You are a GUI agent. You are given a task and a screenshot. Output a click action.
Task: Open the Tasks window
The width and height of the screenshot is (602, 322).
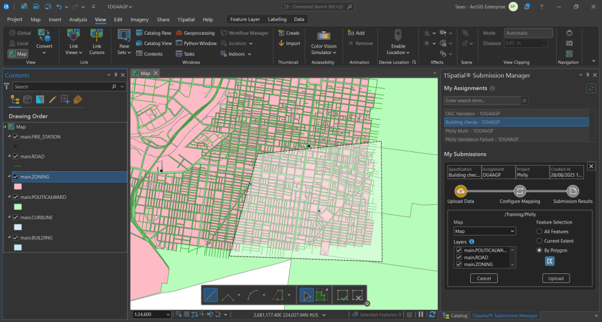click(x=185, y=54)
